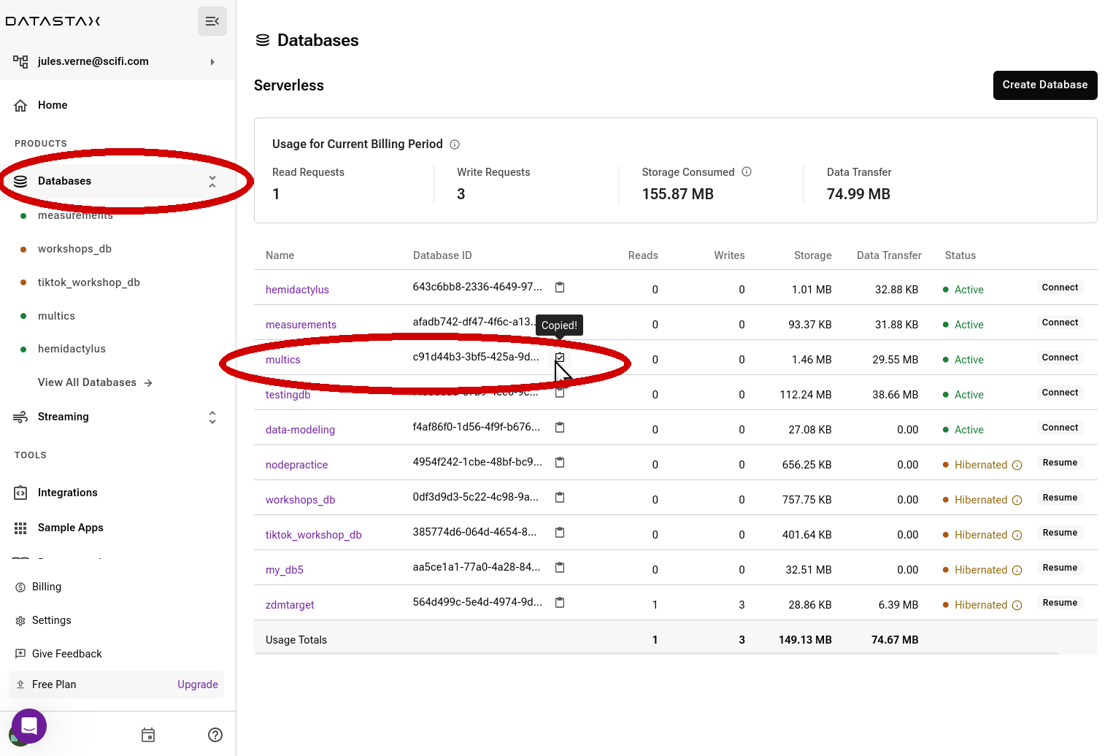Viewport: 1113px width, 756px height.
Task: Open the help question mark icon
Action: (x=215, y=735)
